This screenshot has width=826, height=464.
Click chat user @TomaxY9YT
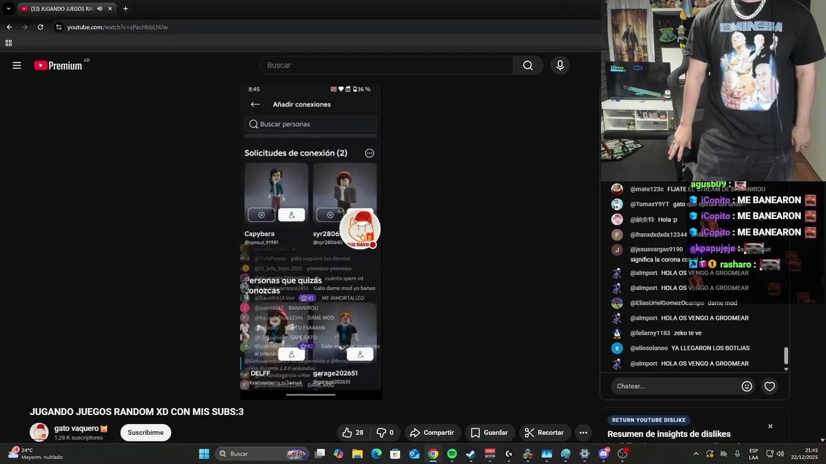coord(649,204)
